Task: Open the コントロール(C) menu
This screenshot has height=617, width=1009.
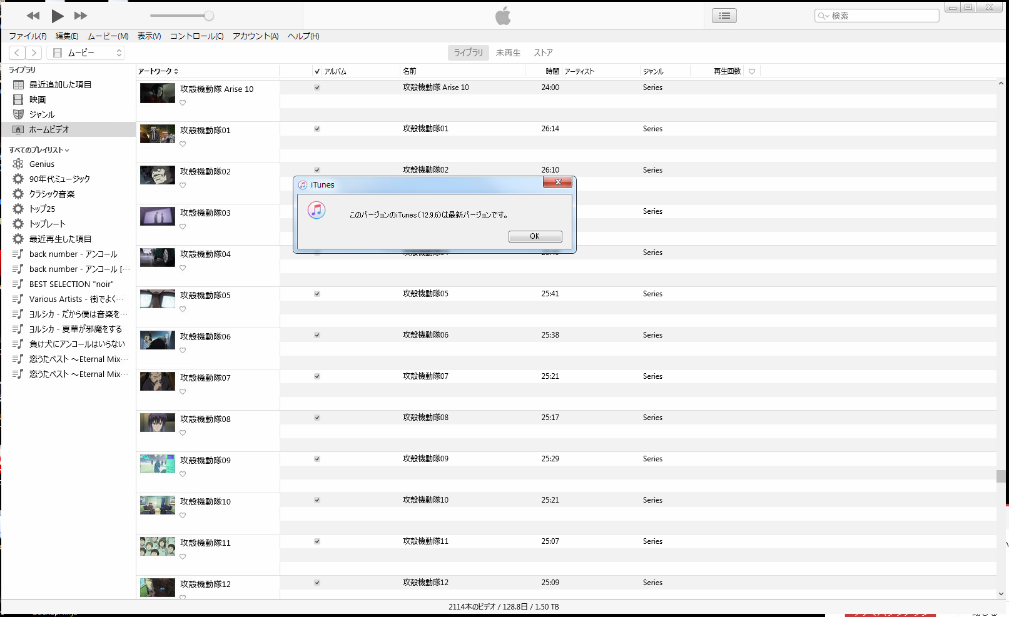Action: 197,36
